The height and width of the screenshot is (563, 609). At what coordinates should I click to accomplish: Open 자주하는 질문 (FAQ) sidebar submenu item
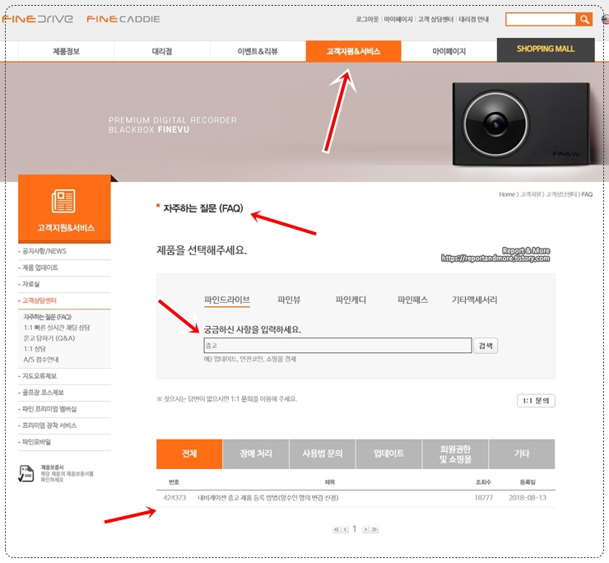[48, 317]
